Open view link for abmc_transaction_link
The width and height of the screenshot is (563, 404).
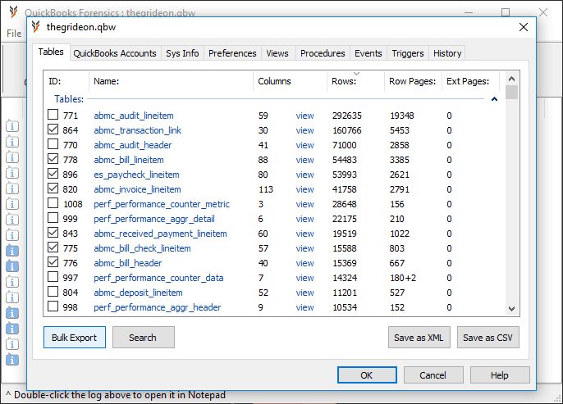pos(304,130)
